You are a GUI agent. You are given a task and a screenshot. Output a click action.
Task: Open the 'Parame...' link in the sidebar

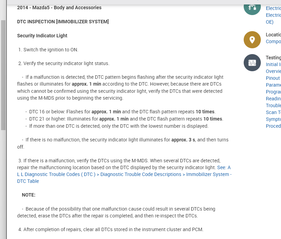(273, 85)
